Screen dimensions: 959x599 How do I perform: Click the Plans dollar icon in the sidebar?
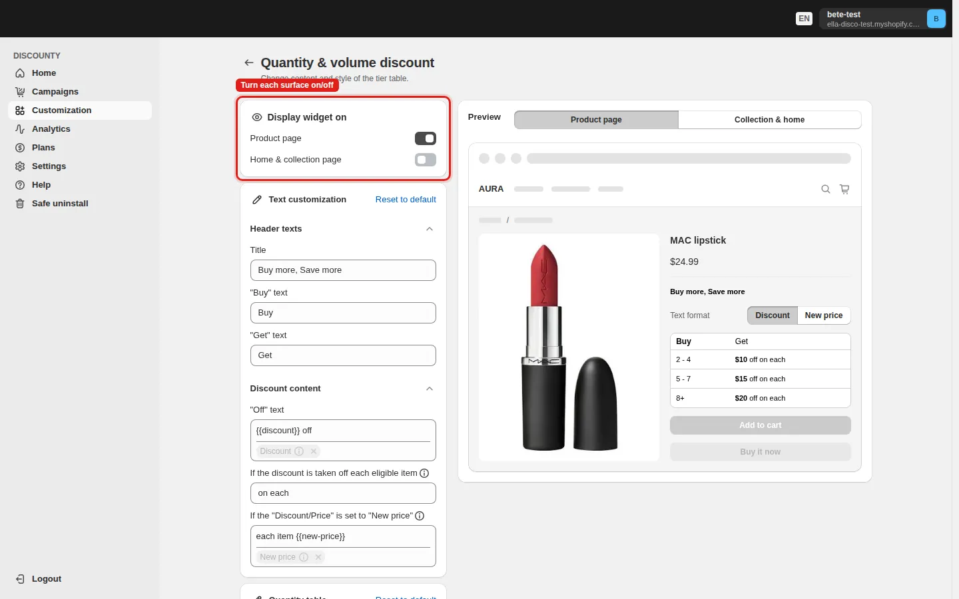(x=20, y=148)
